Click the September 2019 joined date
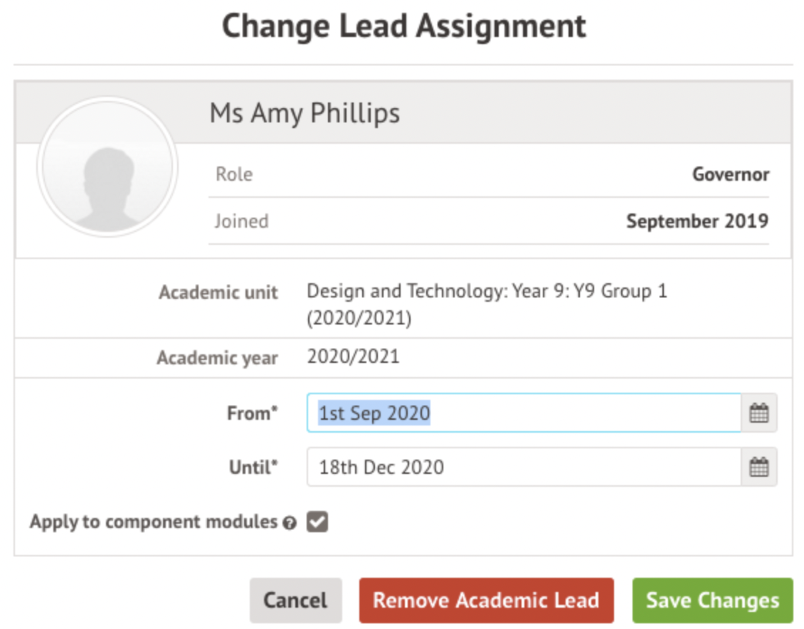The width and height of the screenshot is (804, 629). tap(697, 221)
